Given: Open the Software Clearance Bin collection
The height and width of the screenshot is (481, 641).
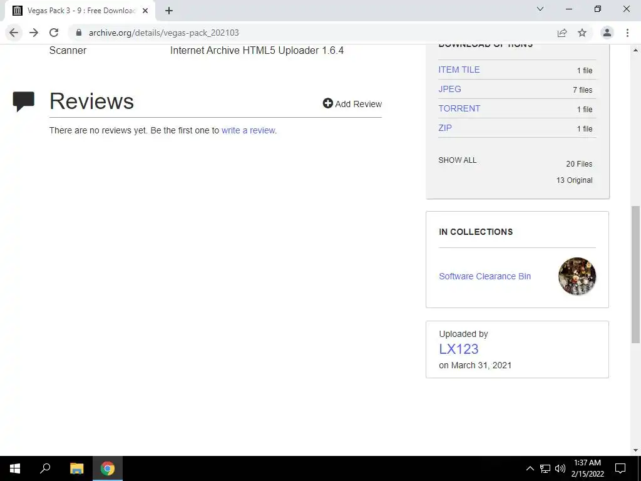Looking at the screenshot, I should tap(485, 276).
